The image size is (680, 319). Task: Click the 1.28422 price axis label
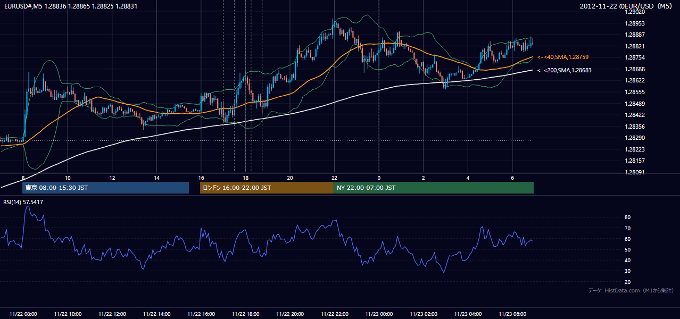point(635,115)
